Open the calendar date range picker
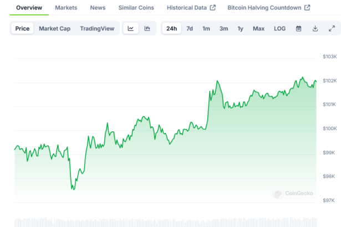341x227 pixels. click(x=298, y=29)
